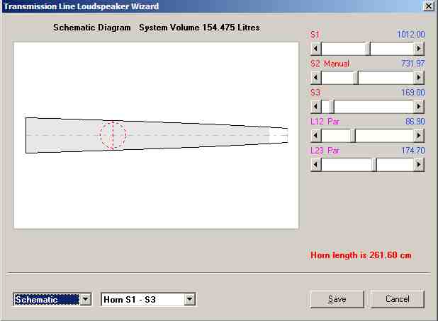The image size is (438, 321).
Task: Click the S1 label
Action: point(315,35)
